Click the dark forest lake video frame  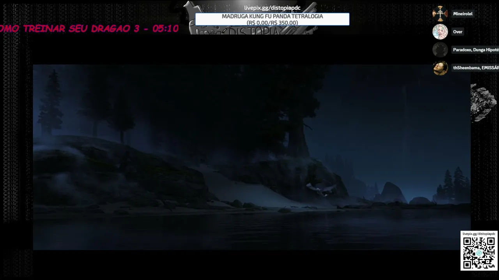coord(251,157)
